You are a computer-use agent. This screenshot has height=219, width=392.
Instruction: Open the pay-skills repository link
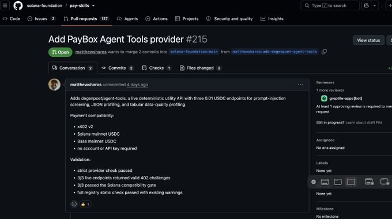tap(79, 6)
